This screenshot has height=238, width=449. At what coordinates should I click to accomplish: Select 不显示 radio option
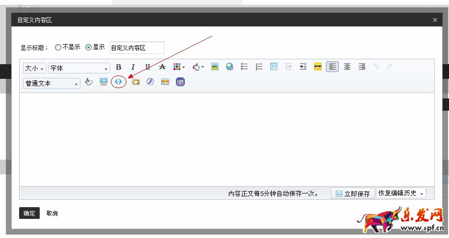(58, 47)
